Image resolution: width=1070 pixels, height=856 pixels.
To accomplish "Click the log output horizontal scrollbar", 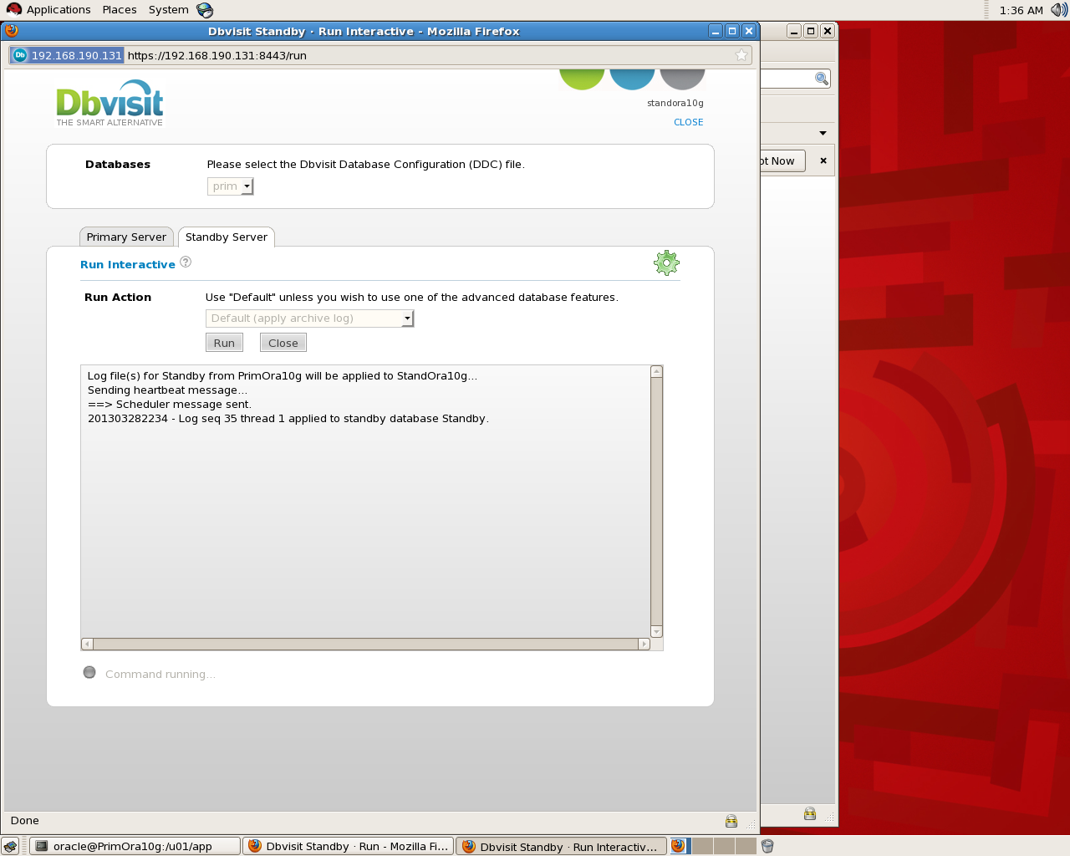I will point(365,644).
